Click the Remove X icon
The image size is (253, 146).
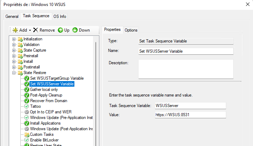click(x=35, y=30)
